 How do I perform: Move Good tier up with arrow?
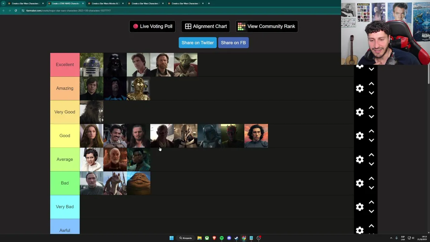(372, 131)
